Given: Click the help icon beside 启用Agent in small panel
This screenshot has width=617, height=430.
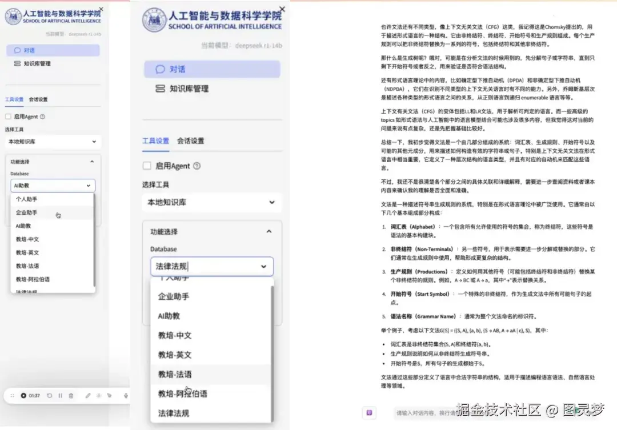Looking at the screenshot, I should 42,116.
